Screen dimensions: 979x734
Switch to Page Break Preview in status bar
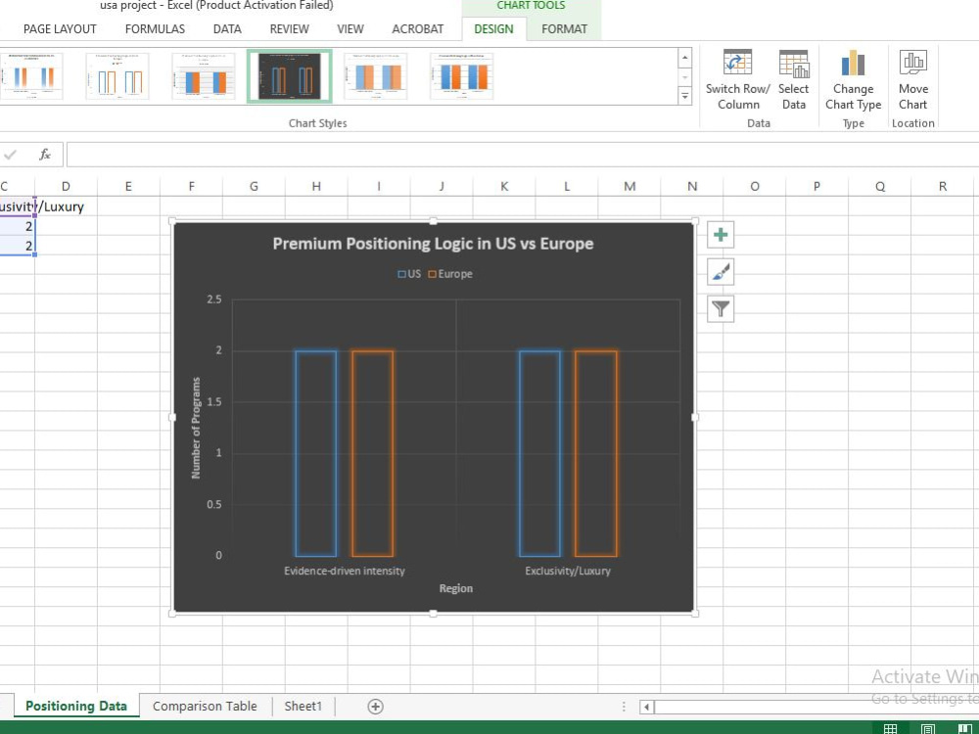point(964,728)
